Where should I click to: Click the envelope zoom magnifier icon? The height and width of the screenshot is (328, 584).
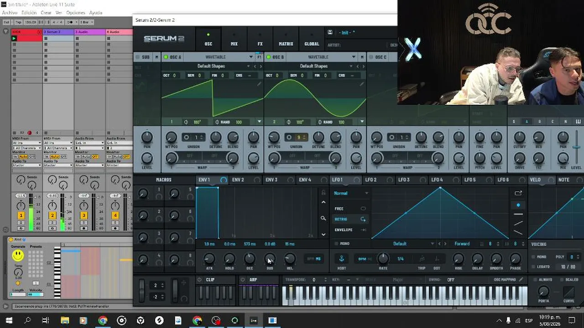[323, 219]
